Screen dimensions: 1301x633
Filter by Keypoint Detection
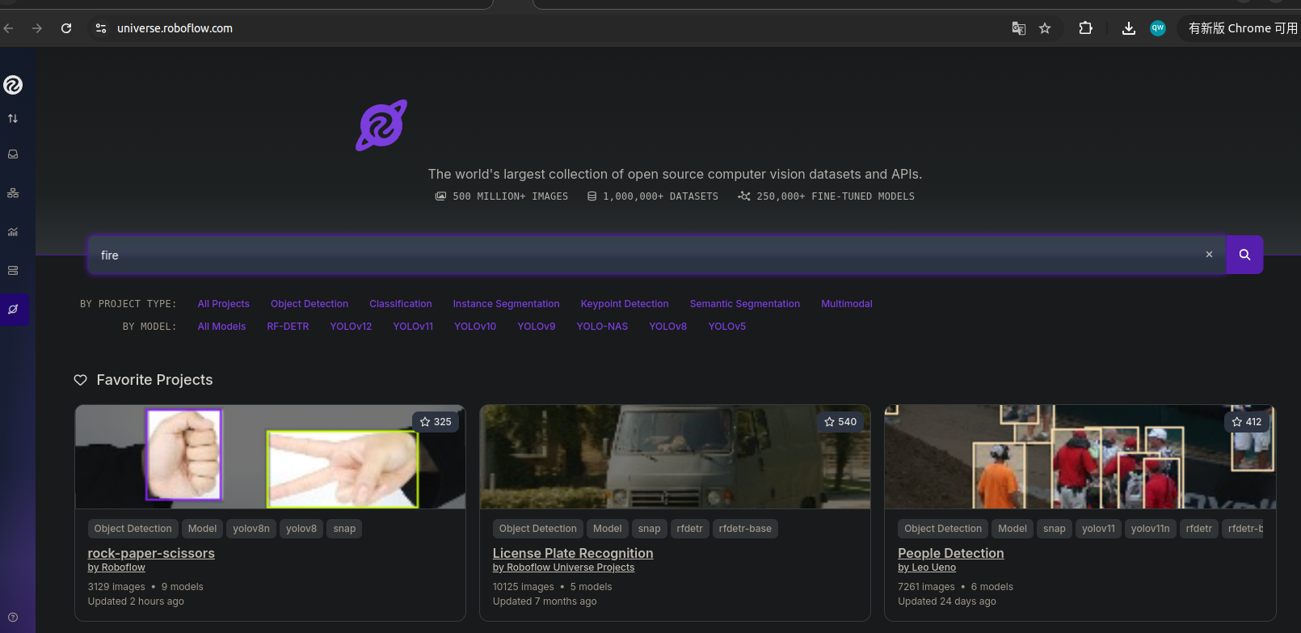pos(625,304)
